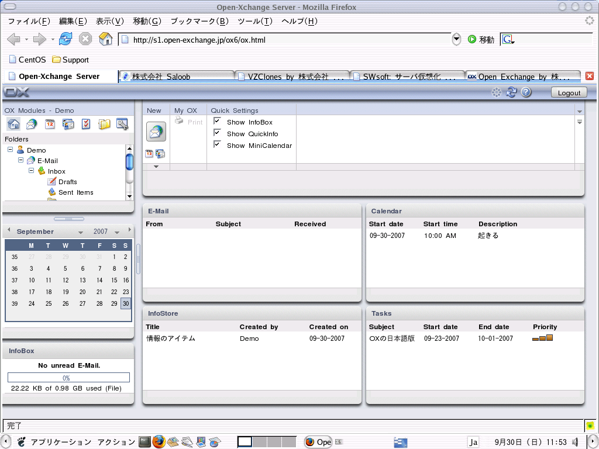Viewport: 599px width, 449px height.
Task: Open the Configuration wrench module icon
Action: (122, 124)
